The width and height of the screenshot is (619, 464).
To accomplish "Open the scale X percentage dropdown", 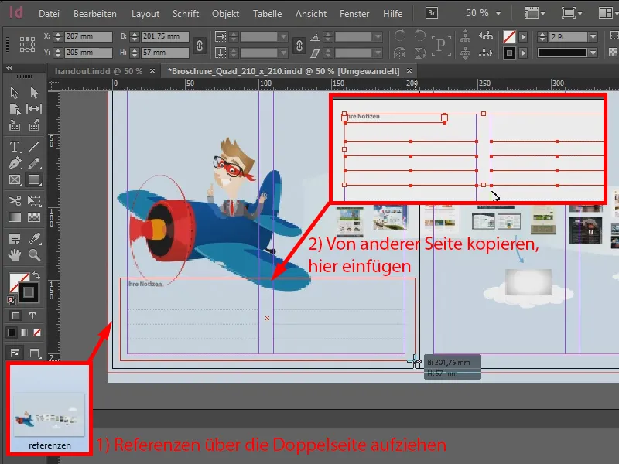I will tap(283, 36).
